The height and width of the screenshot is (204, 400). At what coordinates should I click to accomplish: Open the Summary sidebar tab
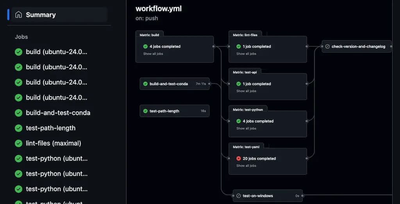pos(41,15)
